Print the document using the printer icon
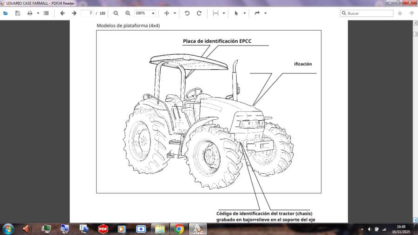 (x=30, y=13)
